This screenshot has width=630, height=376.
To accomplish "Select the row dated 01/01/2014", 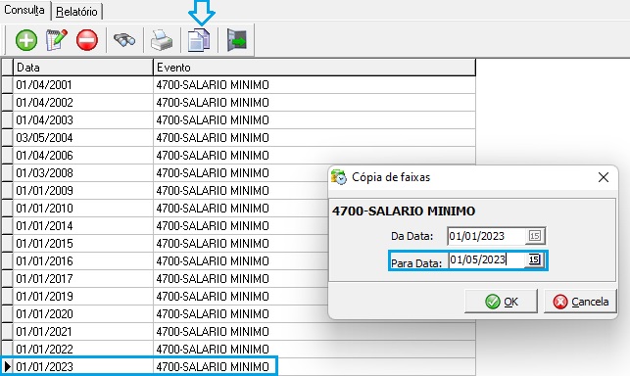I will click(x=165, y=226).
